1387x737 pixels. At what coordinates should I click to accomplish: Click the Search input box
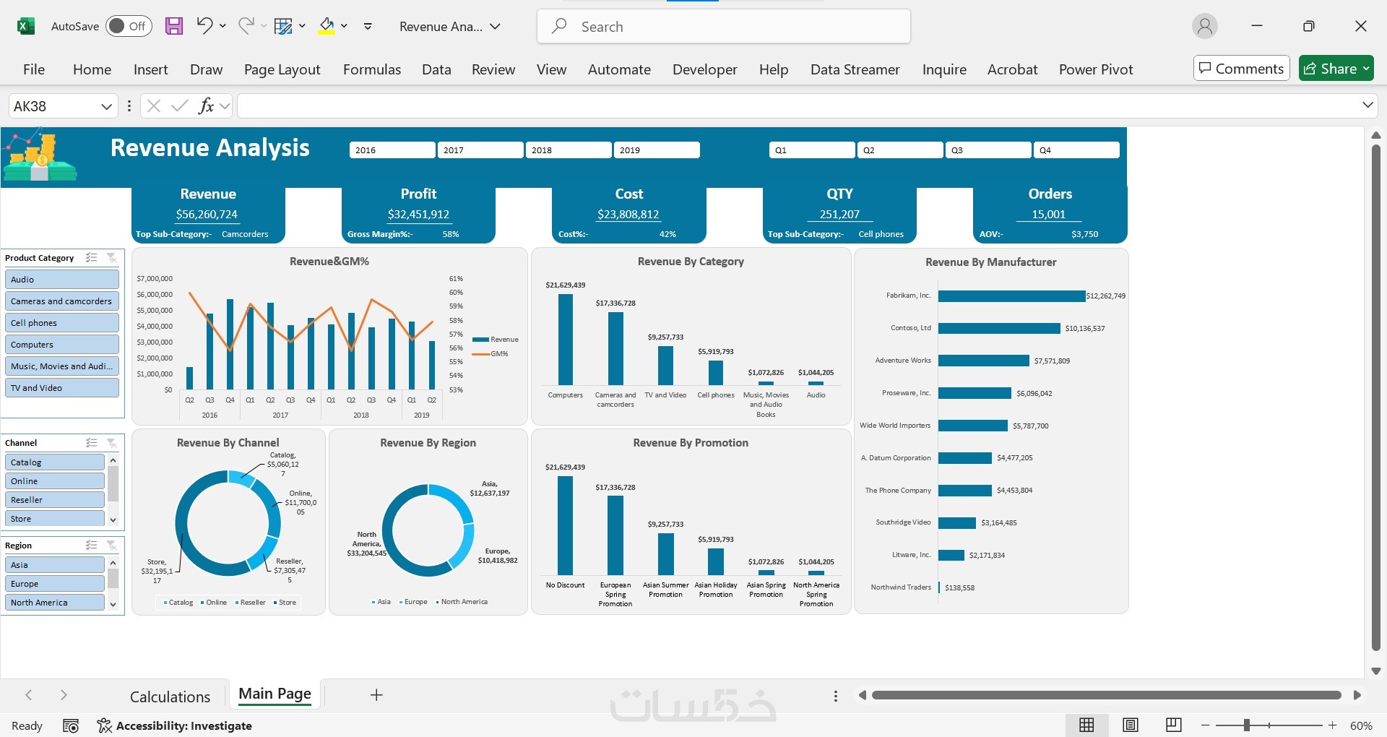(x=724, y=27)
